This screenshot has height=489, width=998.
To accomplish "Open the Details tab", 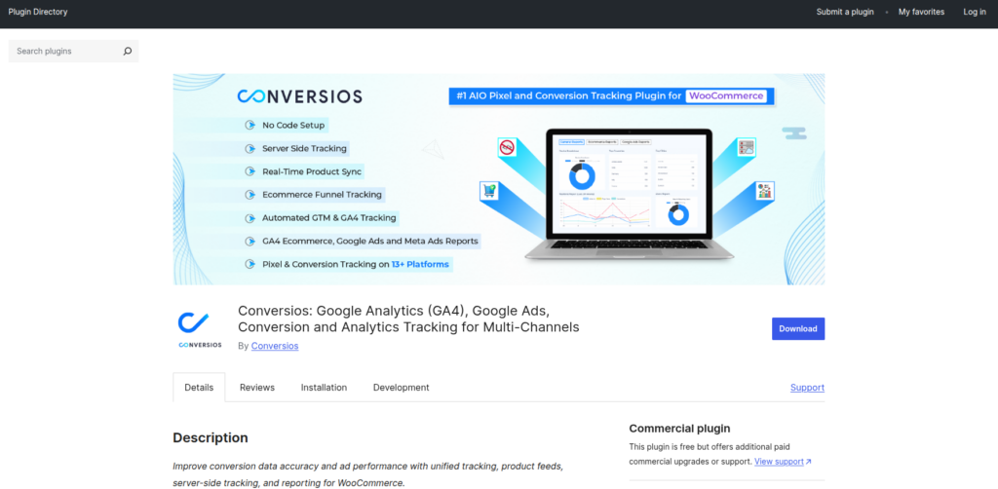I will click(199, 388).
